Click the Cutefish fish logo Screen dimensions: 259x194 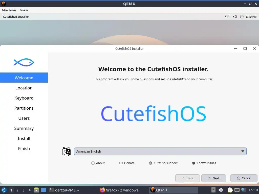24,62
